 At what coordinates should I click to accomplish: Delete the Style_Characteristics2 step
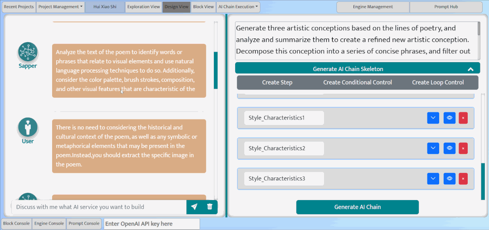pos(463,149)
